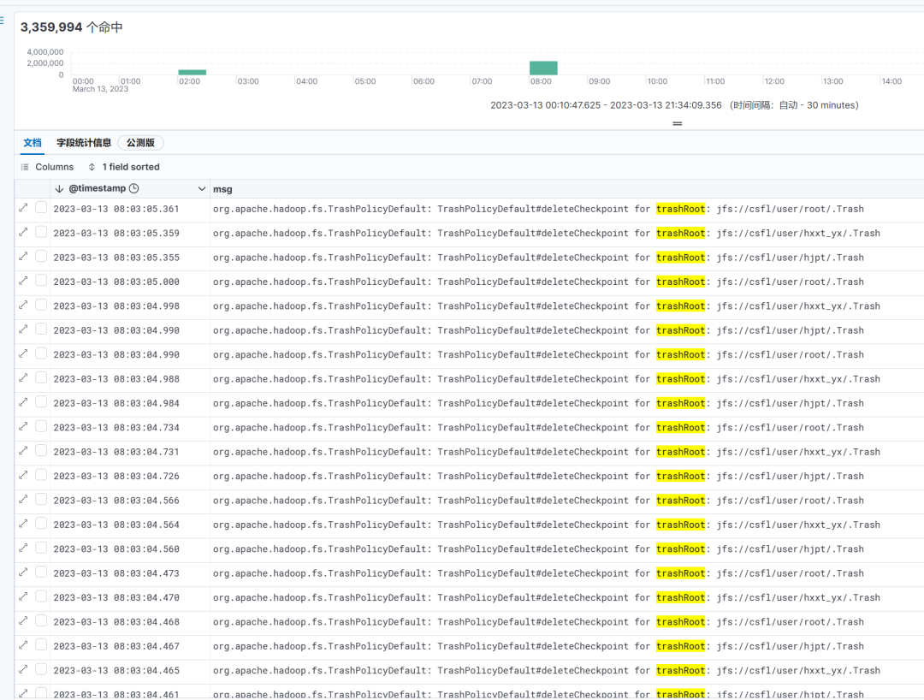
Task: Click the clock icon in @timestamp header
Action: (133, 188)
